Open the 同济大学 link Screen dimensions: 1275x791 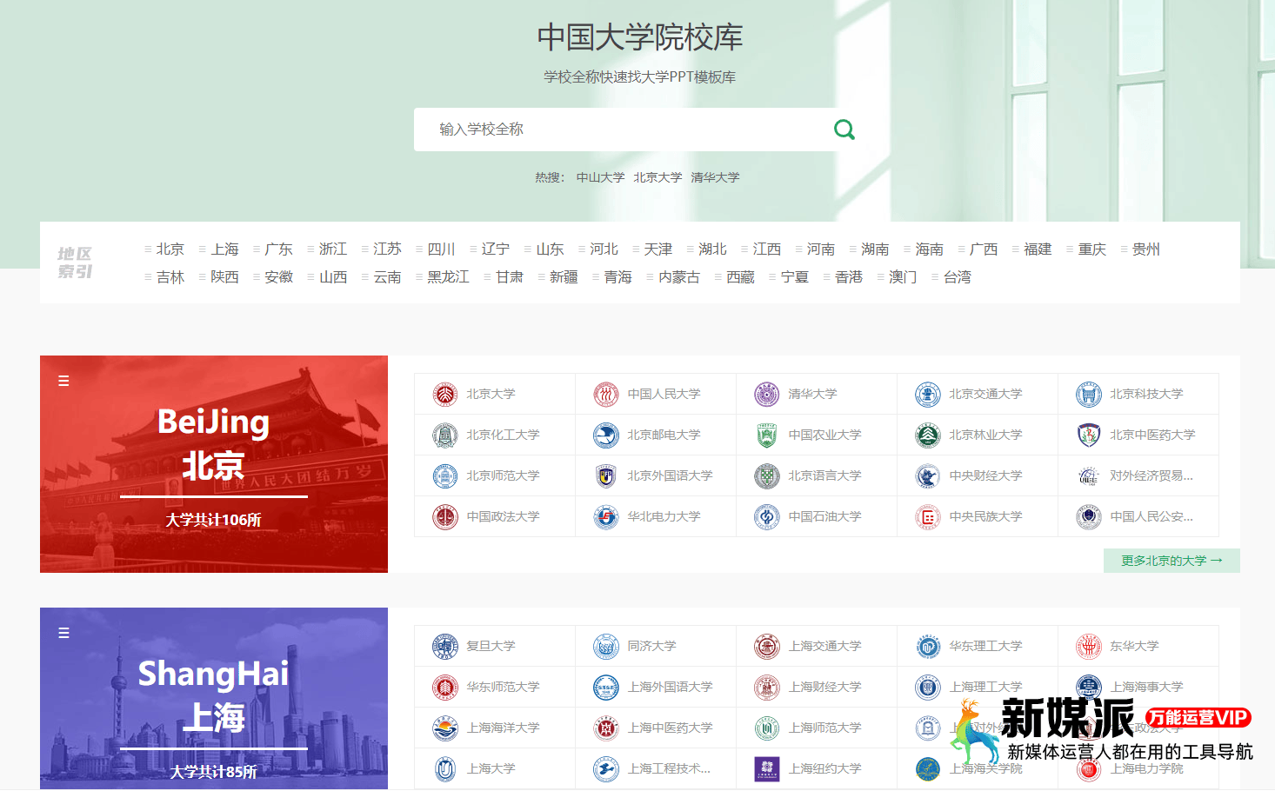point(651,647)
